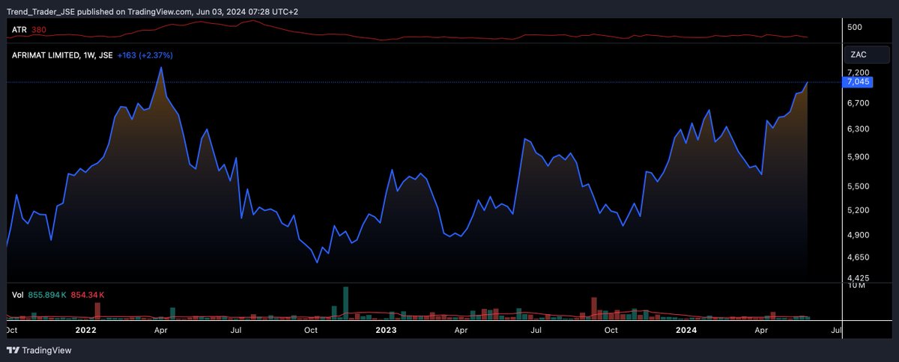899x362 pixels.
Task: Click the 7,200 price axis label
Action: coord(858,72)
